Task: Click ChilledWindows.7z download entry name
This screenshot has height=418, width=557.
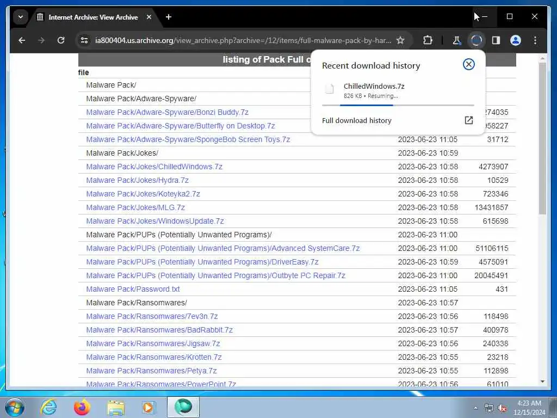Action: tap(374, 86)
